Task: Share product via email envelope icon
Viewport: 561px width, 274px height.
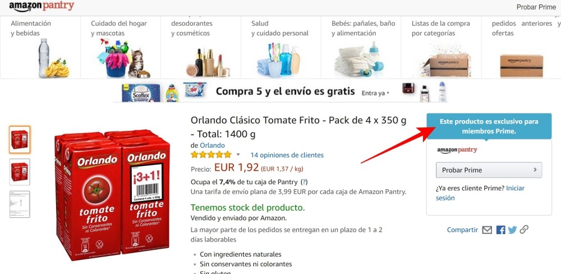Action: 487,230
